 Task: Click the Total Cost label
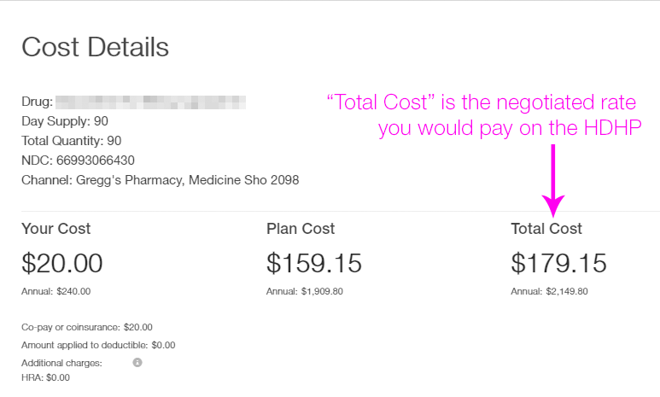click(546, 229)
